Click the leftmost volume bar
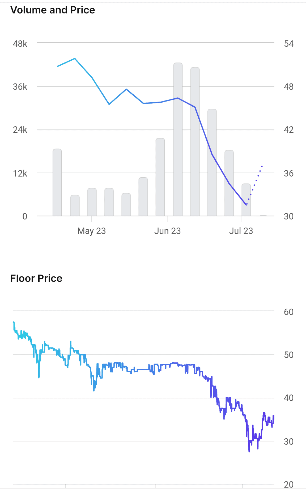This screenshot has height=491, width=306. point(57,182)
